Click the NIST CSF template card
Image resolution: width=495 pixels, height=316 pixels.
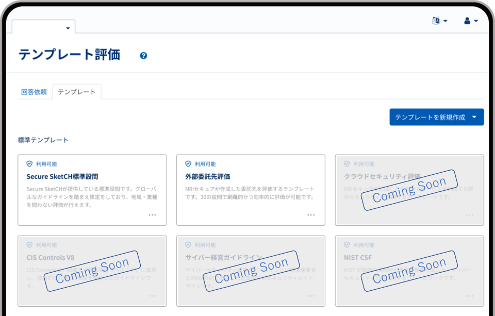click(x=409, y=271)
